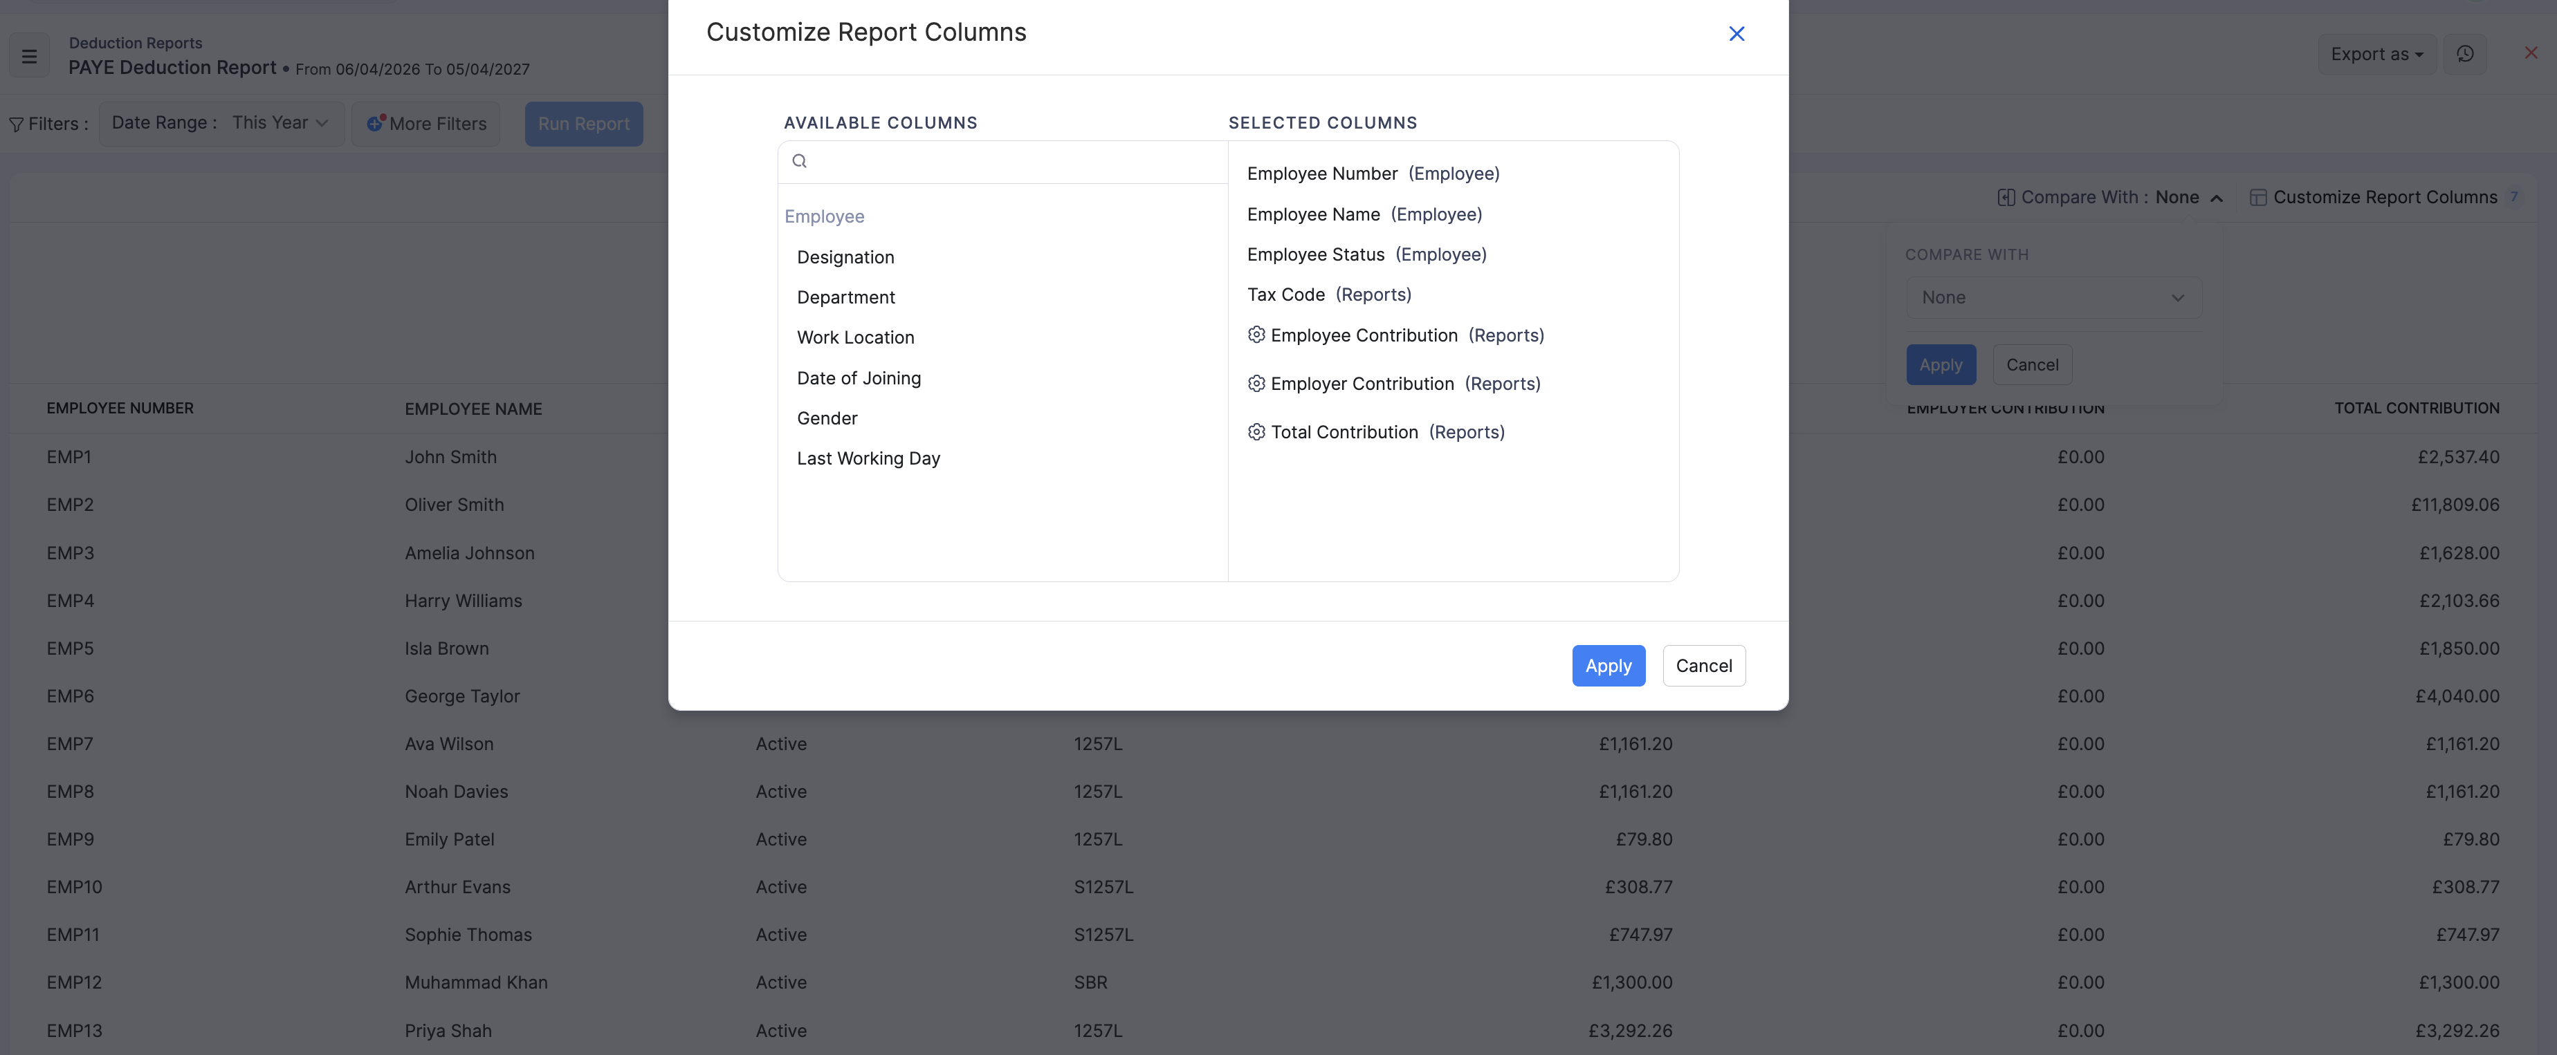Click Cancel in the Compare With panel
This screenshot has height=1055, width=2557.
(2032, 365)
